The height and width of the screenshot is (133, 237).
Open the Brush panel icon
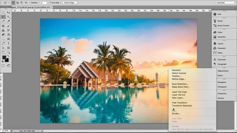215,21
